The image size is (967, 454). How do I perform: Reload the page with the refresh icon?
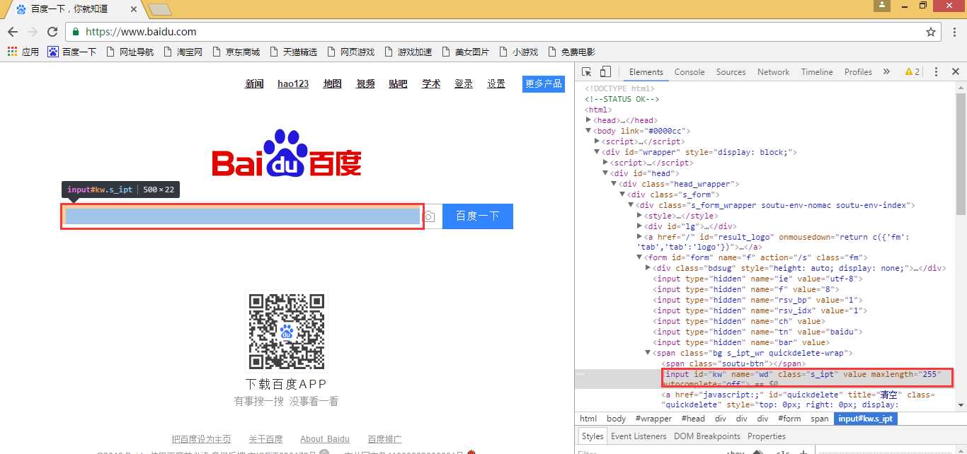click(x=52, y=32)
